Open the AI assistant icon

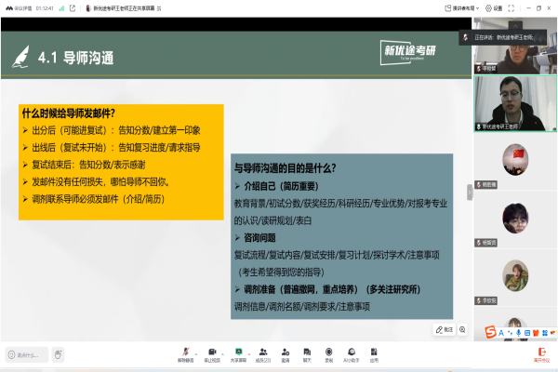351,352
